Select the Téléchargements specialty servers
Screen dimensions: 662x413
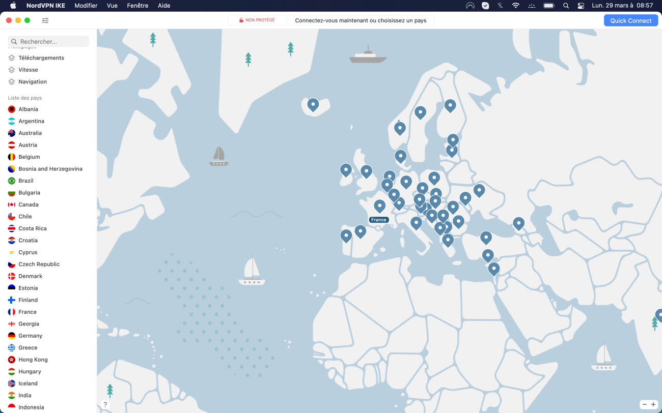41,57
